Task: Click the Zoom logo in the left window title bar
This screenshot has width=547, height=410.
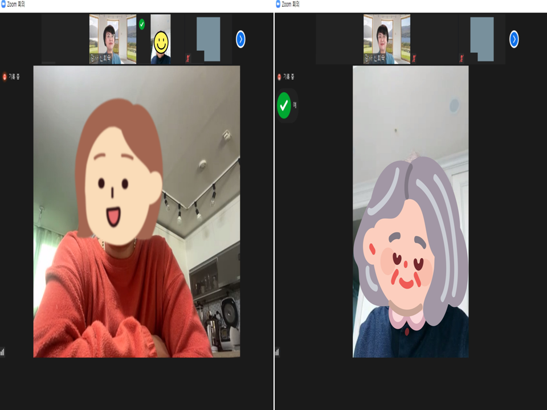Action: pyautogui.click(x=3, y=4)
